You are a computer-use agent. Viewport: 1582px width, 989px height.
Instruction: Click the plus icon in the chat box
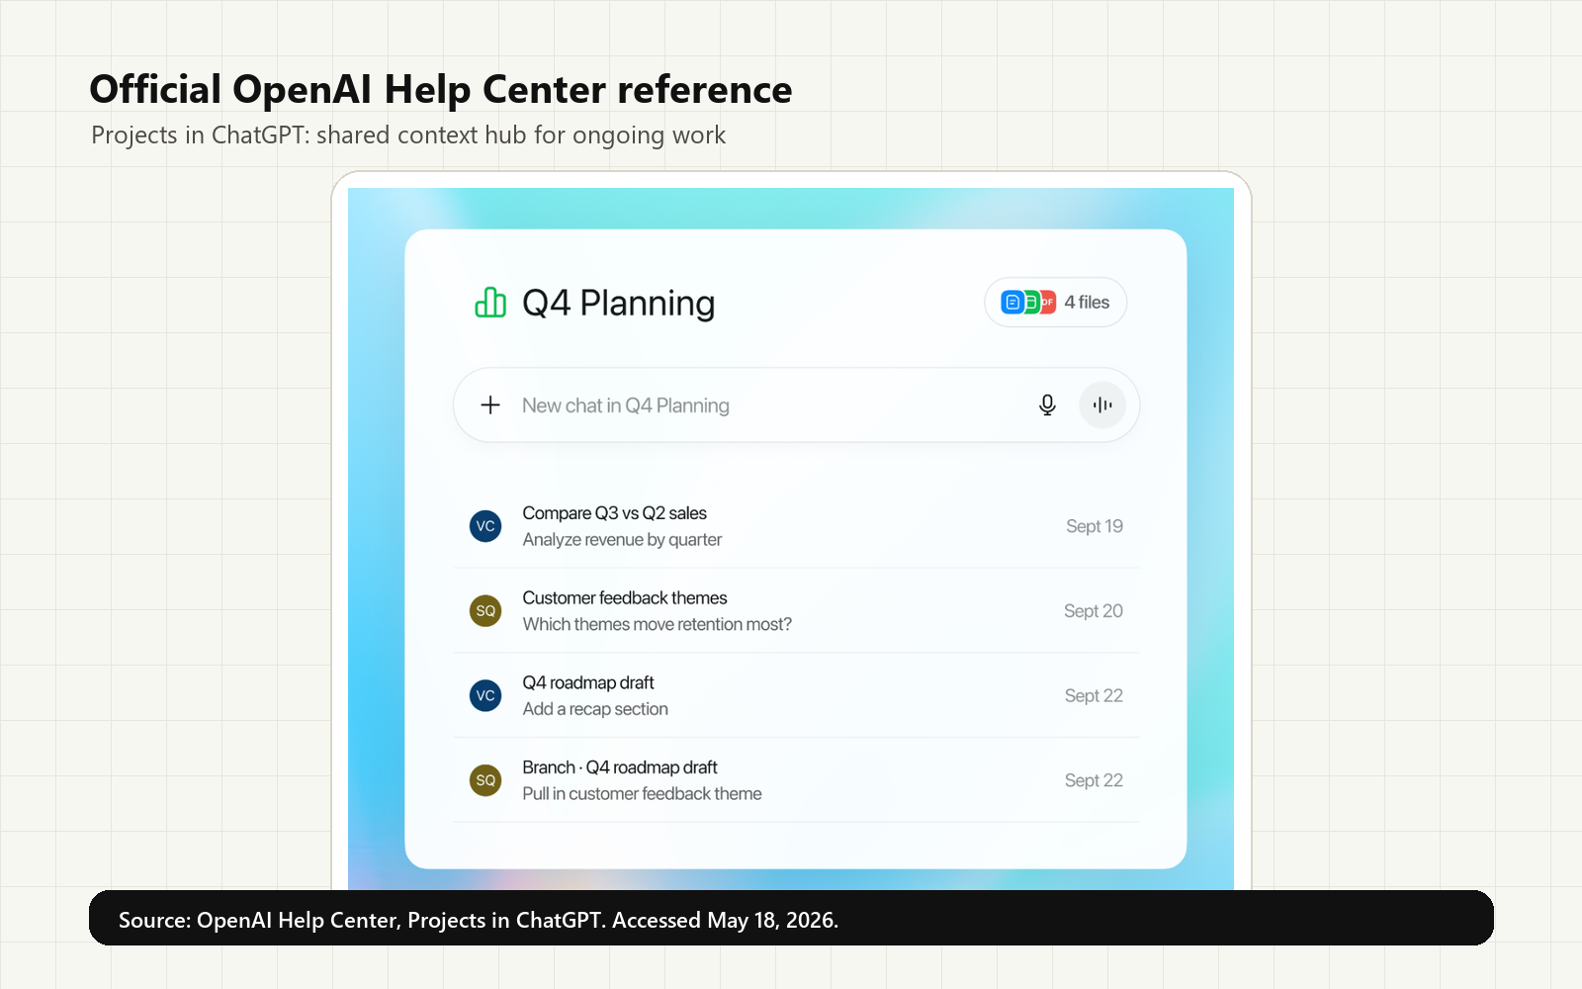(490, 405)
